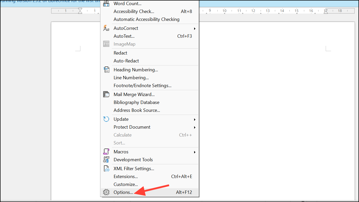
Task: Select the Macros icon
Action: click(x=106, y=151)
